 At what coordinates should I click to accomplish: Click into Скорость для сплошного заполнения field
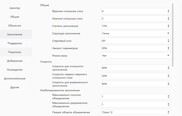(136, 68)
